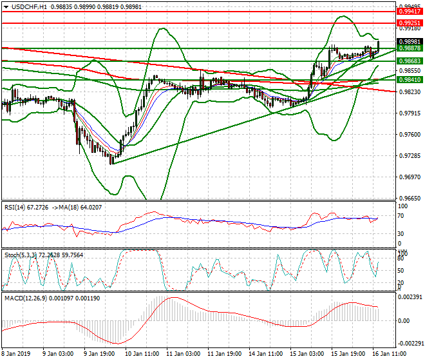Click the 11 Jan 03:00 time label
The image size is (425, 361).
point(184,354)
